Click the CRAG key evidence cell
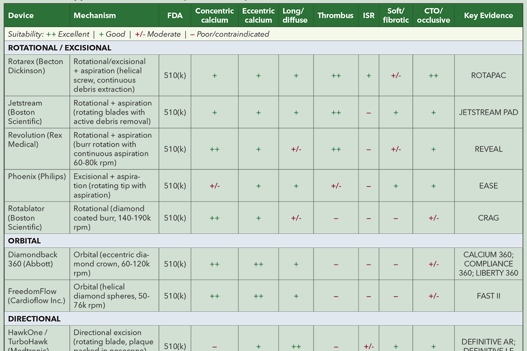This screenshot has width=527, height=351. 489,218
